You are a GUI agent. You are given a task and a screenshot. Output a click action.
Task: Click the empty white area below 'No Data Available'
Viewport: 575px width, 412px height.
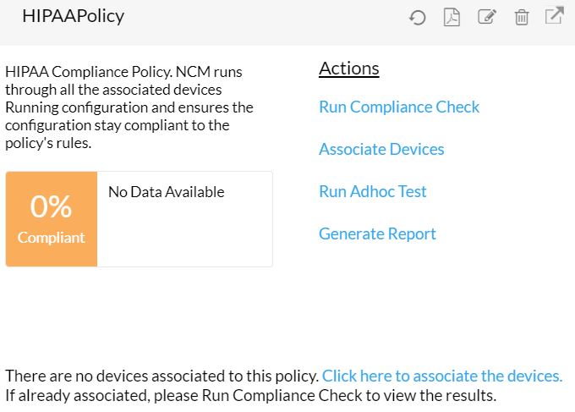tap(184, 237)
